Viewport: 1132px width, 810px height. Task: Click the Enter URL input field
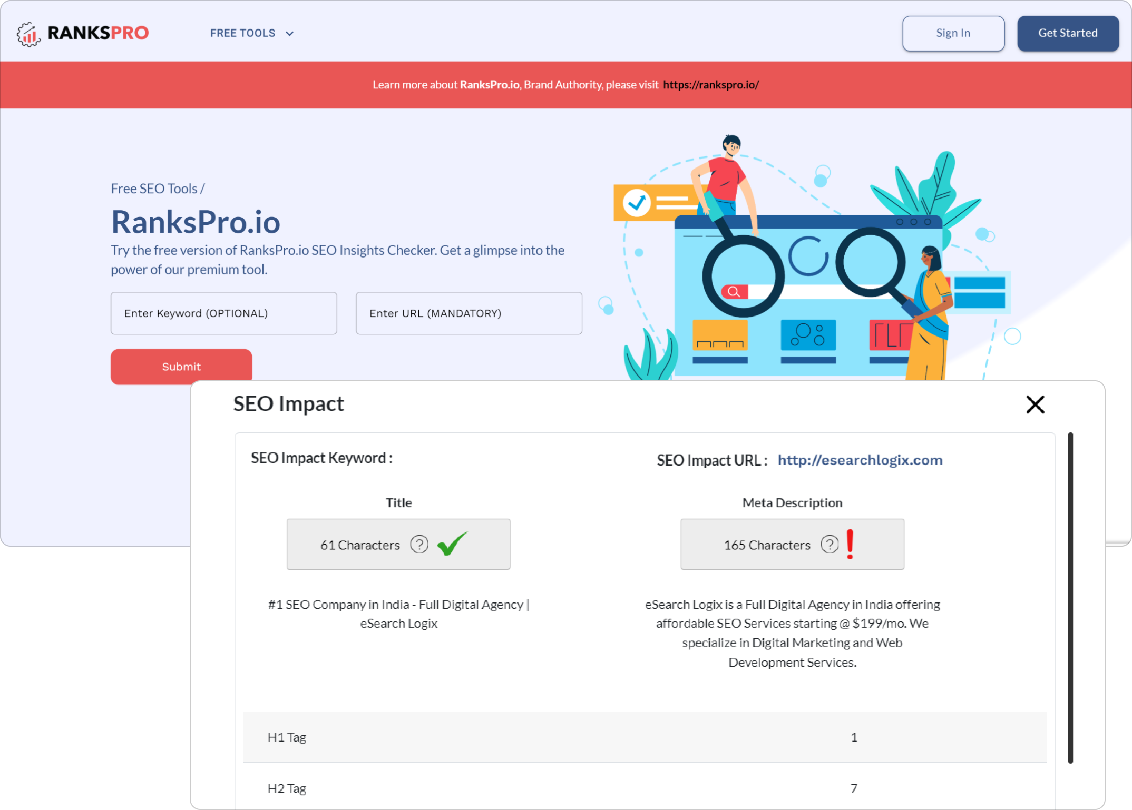click(469, 313)
